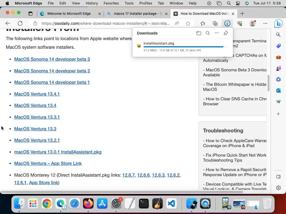Open sidebar Outlook icon

(x=278, y=91)
